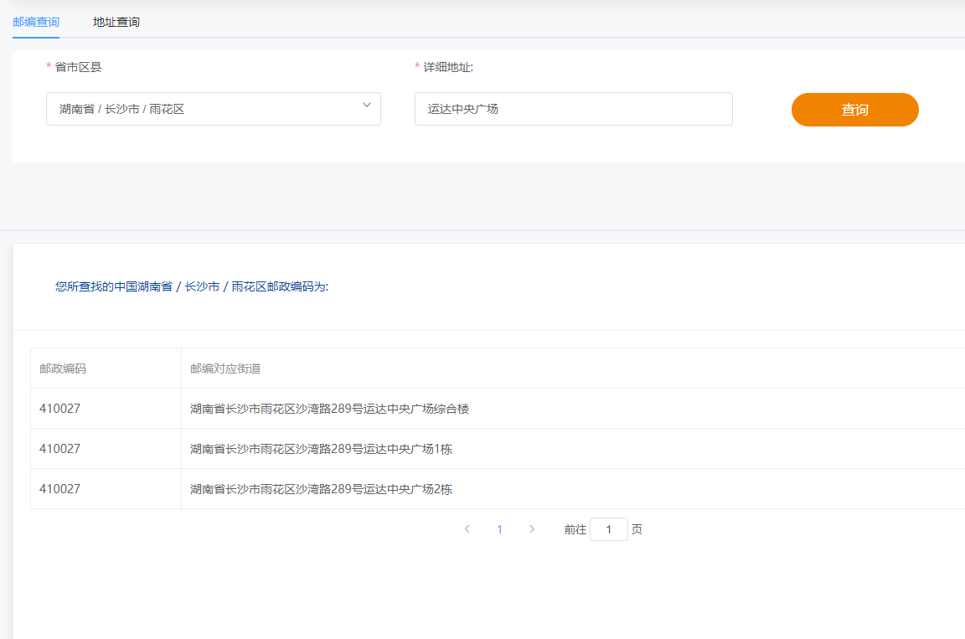Click the previous page arrow icon
Image resolution: width=965 pixels, height=639 pixels.
click(467, 528)
